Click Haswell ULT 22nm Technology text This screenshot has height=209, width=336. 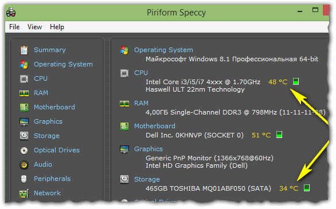click(195, 89)
